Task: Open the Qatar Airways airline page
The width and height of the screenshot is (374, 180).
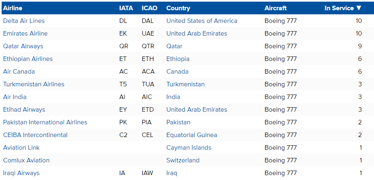Action: 23,46
